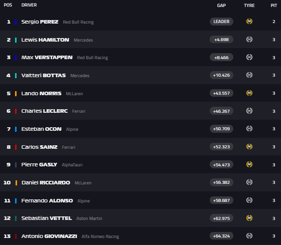
Task: Click Esteban Ocon's blue team color bar
Action: [16, 129]
